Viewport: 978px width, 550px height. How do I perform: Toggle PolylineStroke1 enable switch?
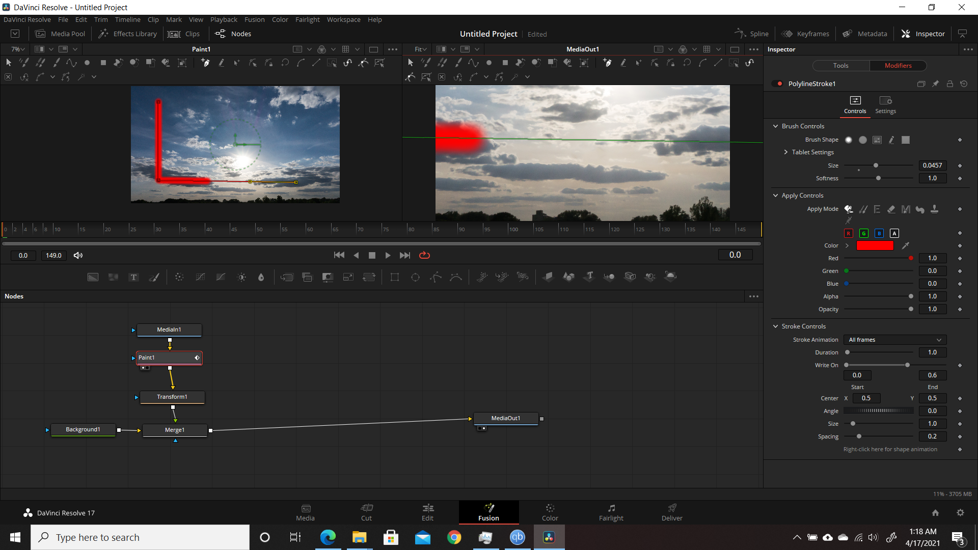click(777, 84)
